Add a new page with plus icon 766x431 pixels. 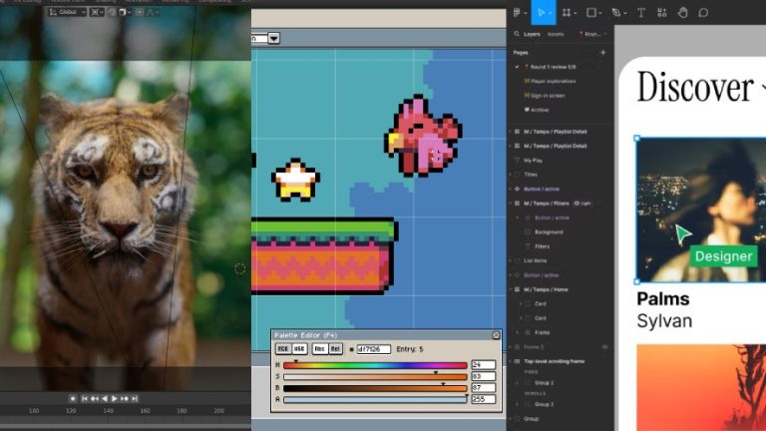[602, 52]
